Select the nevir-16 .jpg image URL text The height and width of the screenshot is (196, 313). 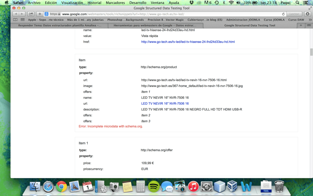[192, 86]
